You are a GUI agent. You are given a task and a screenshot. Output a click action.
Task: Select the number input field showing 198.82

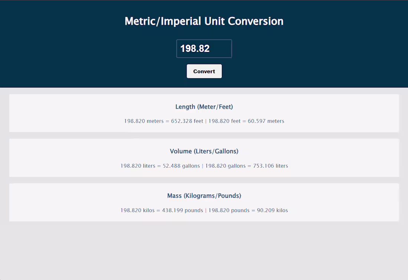(x=204, y=49)
